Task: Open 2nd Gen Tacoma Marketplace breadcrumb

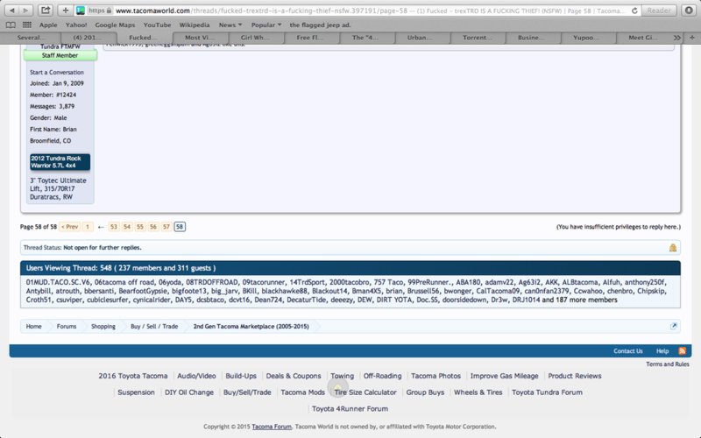Action: coord(251,326)
